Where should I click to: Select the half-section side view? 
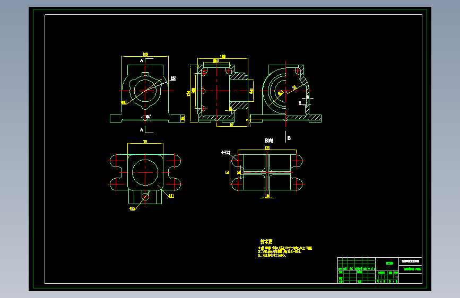click(x=286, y=93)
